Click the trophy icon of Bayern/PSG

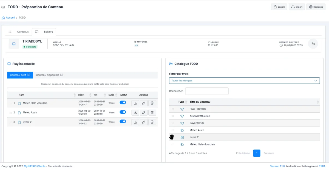coord(182,123)
